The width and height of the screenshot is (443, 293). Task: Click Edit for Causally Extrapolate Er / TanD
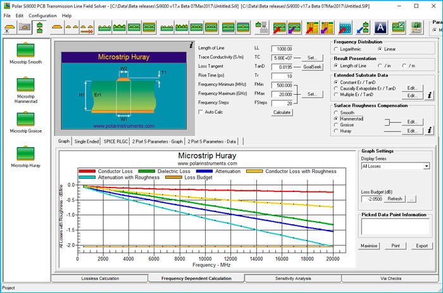click(x=412, y=88)
